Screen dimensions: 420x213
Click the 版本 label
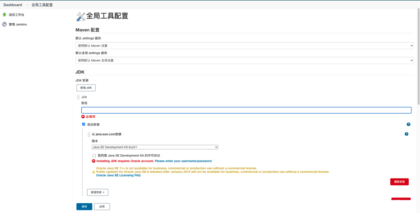pos(95,141)
